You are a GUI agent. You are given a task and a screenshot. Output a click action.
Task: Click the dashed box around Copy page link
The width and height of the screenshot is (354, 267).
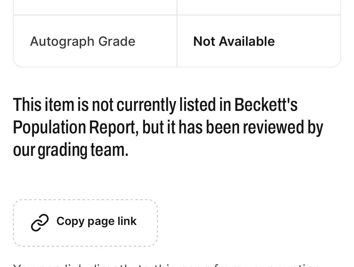tap(85, 223)
